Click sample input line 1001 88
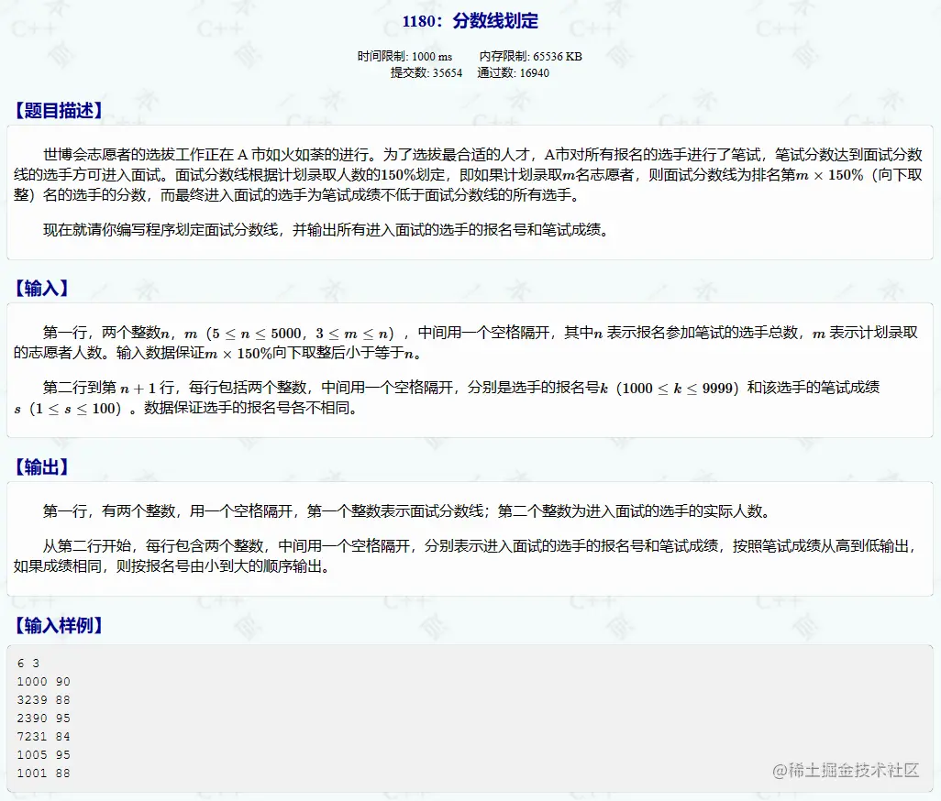The height and width of the screenshot is (801, 941). click(44, 774)
